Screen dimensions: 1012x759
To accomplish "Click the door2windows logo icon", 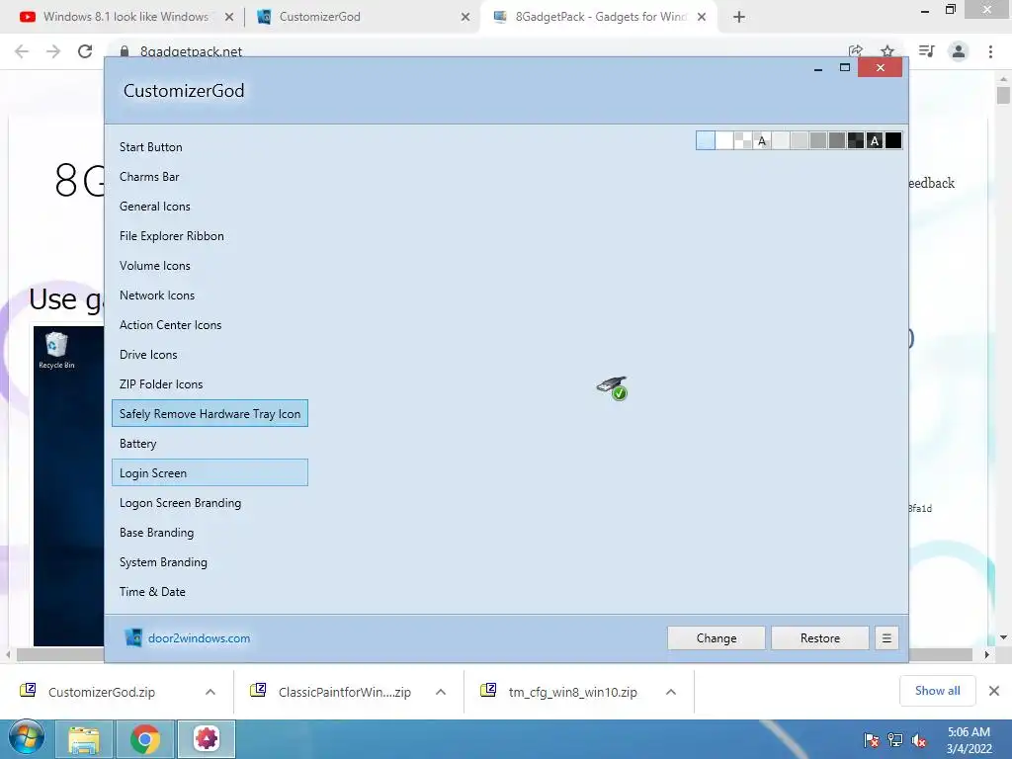I will (x=133, y=637).
